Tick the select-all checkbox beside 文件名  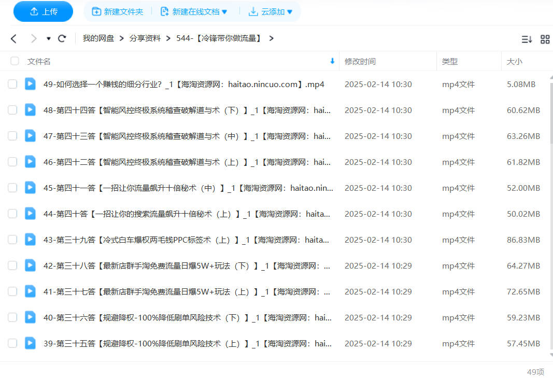tap(15, 61)
